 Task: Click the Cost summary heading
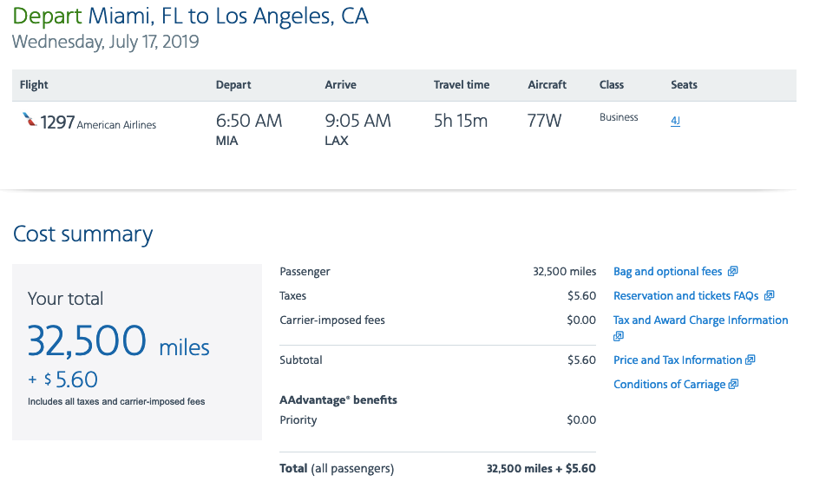(82, 234)
